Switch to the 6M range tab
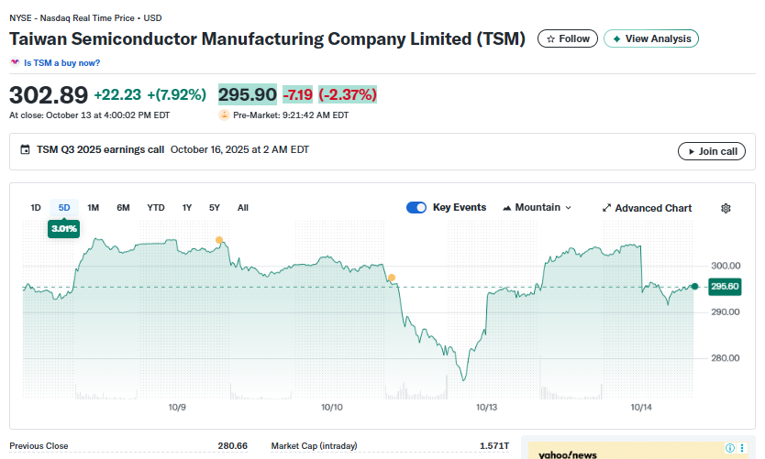This screenshot has width=765, height=459. pyautogui.click(x=123, y=207)
